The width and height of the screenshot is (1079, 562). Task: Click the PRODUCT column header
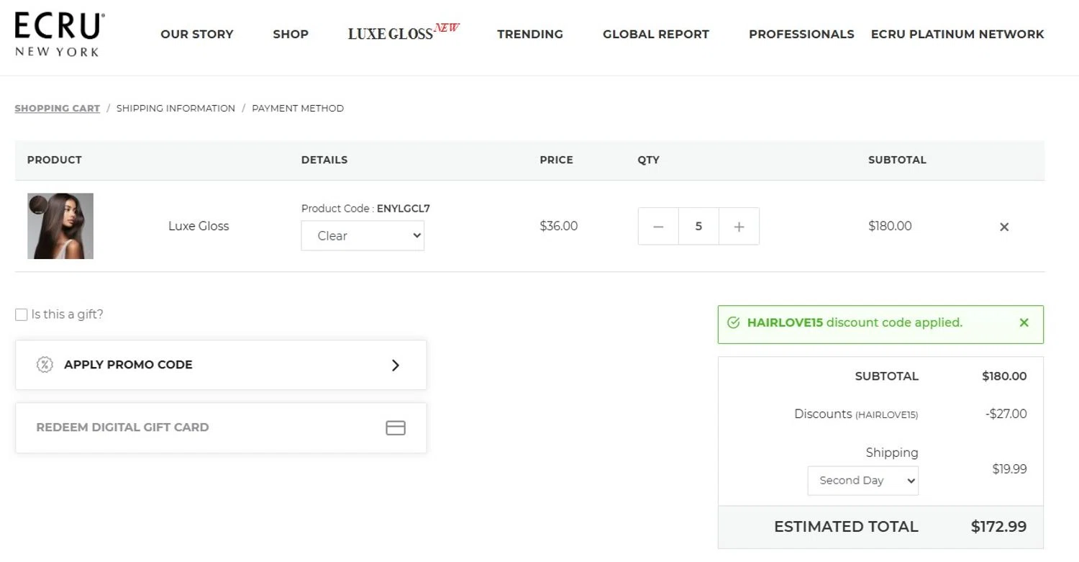(x=55, y=160)
